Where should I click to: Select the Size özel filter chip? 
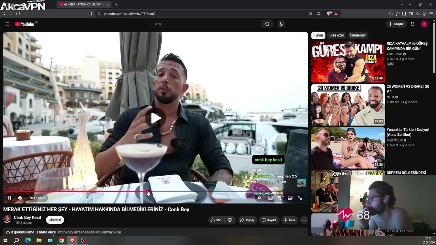[337, 35]
